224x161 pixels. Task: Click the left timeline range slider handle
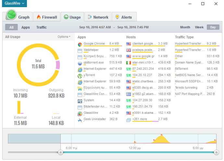pos(61,153)
